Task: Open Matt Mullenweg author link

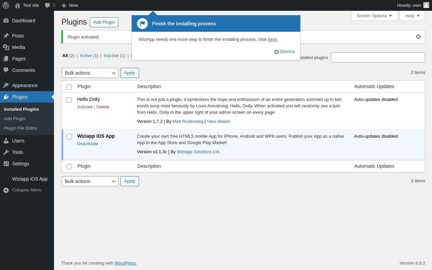Action: point(188,121)
